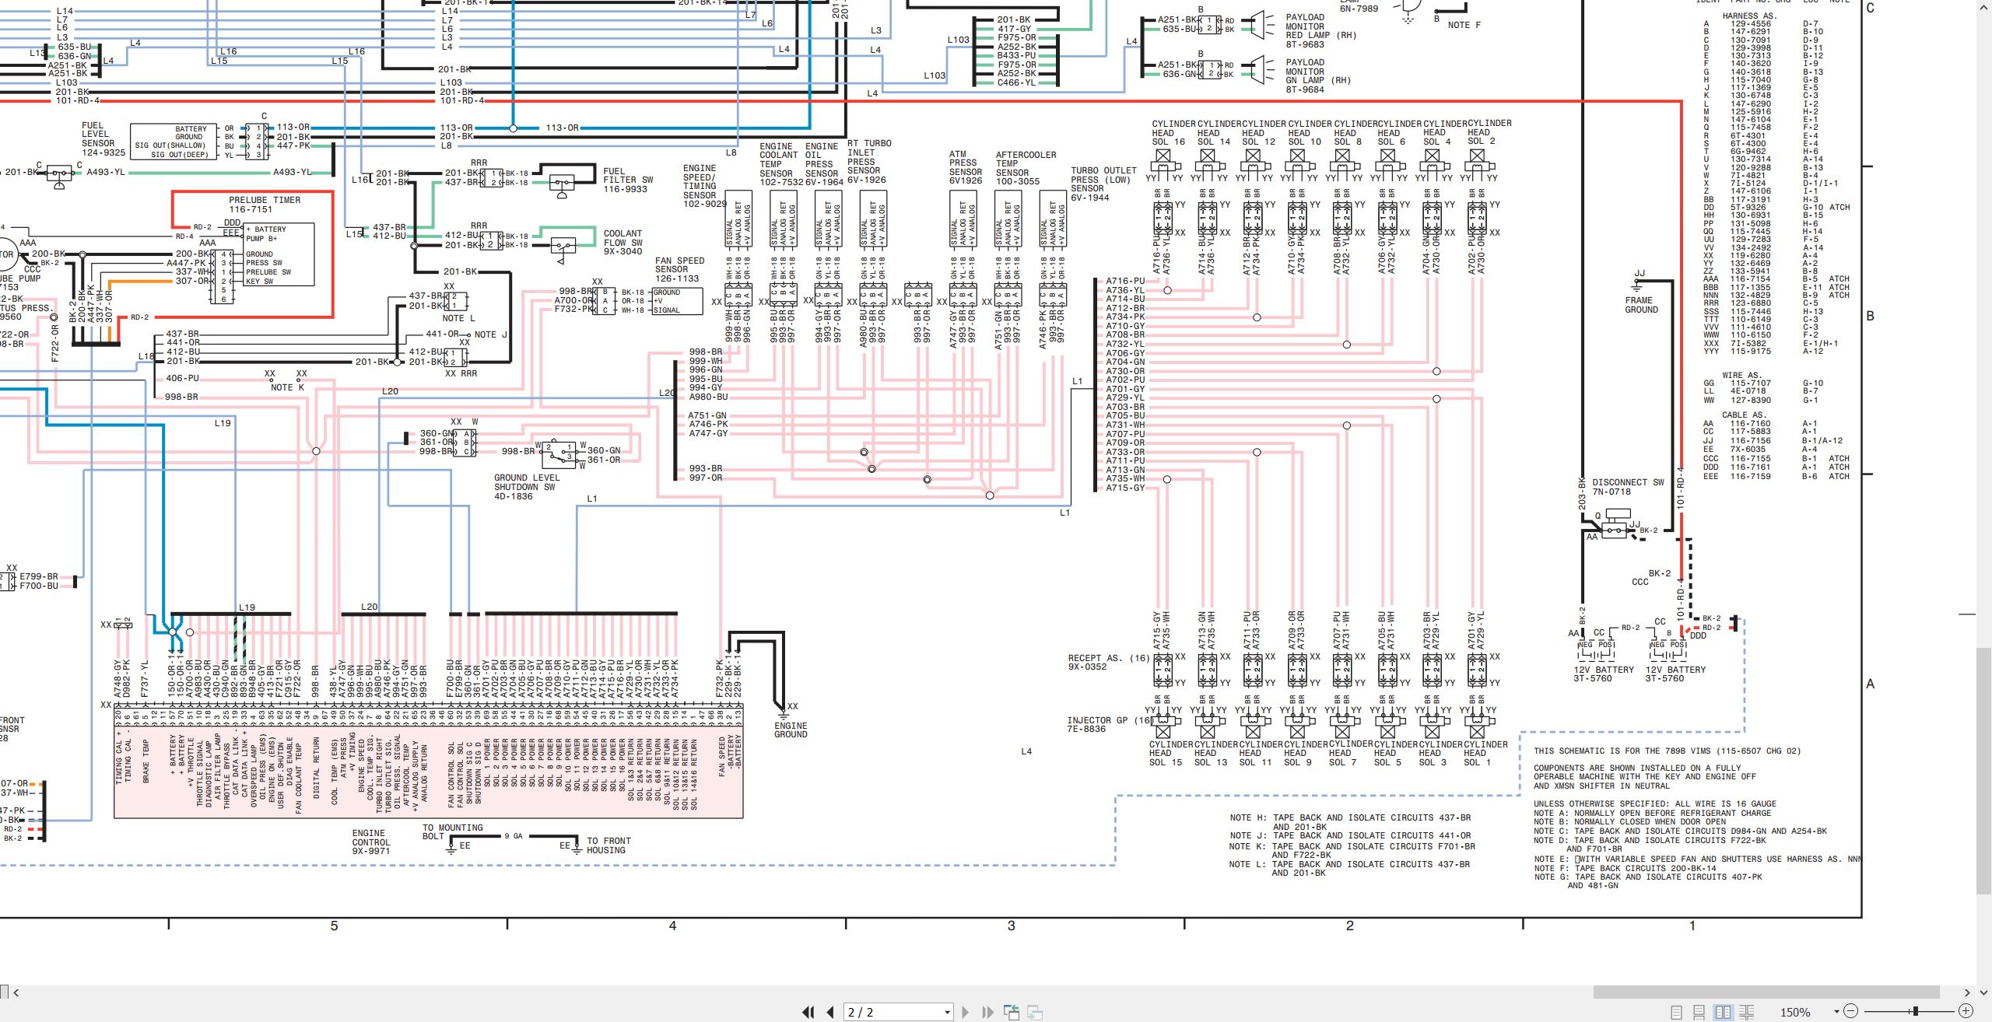Click the TO FRONT HOUSING label
Screen dimensions: 1992x1022
point(608,845)
